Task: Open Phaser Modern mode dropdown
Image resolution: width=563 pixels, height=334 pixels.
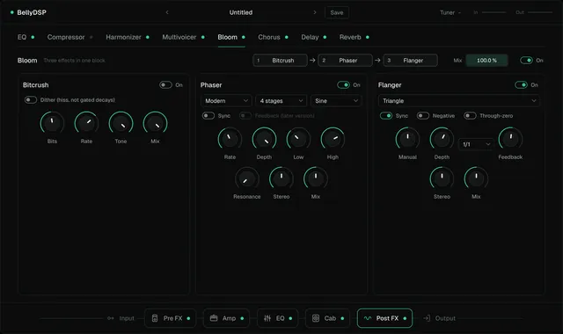Action: click(226, 101)
